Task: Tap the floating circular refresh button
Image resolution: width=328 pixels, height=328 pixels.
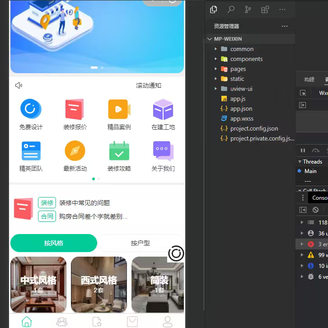Action: (176, 253)
